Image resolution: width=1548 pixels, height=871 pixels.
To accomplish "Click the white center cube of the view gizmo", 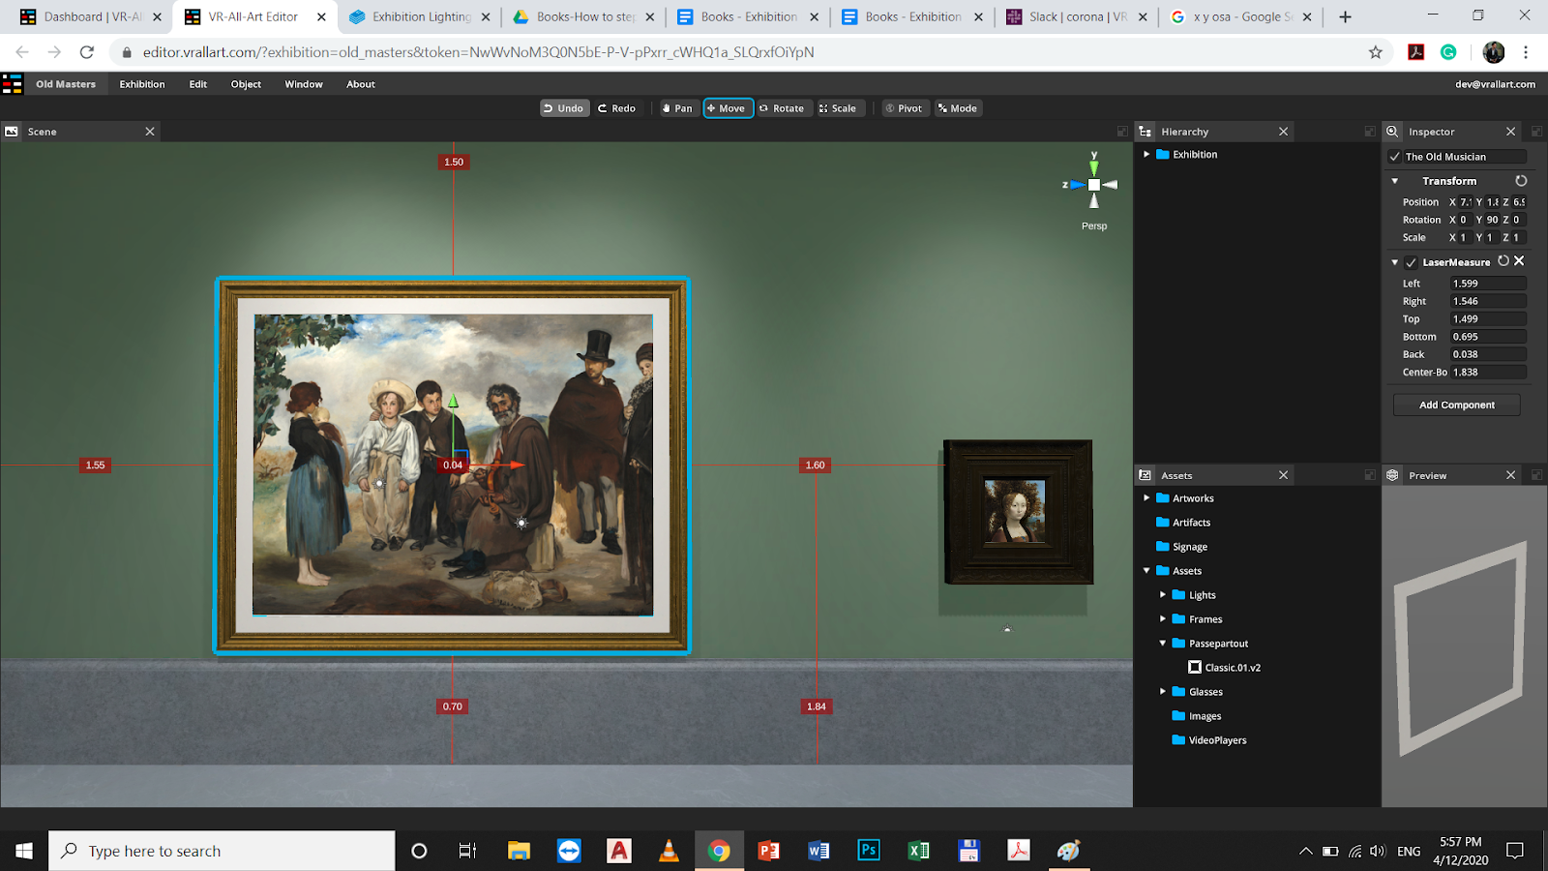I will pos(1094,185).
